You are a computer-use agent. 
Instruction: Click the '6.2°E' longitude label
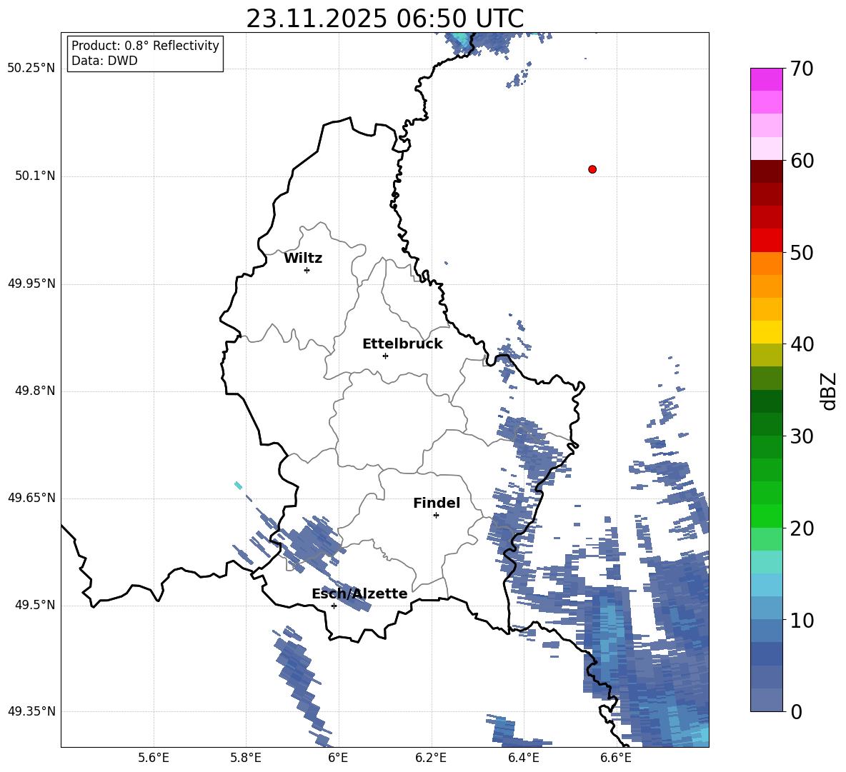(431, 758)
